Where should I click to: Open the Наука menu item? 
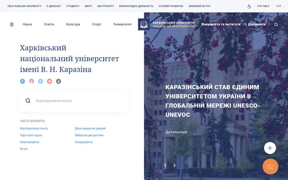pyautogui.click(x=27, y=24)
